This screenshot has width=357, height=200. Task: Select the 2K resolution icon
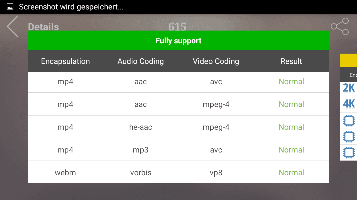349,88
